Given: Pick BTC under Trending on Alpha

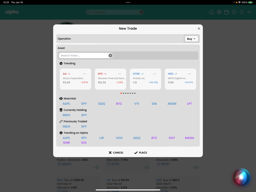Looking at the screenshot, I should coord(154,138).
